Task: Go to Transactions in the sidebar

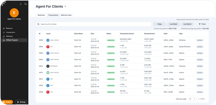Action: (11, 32)
